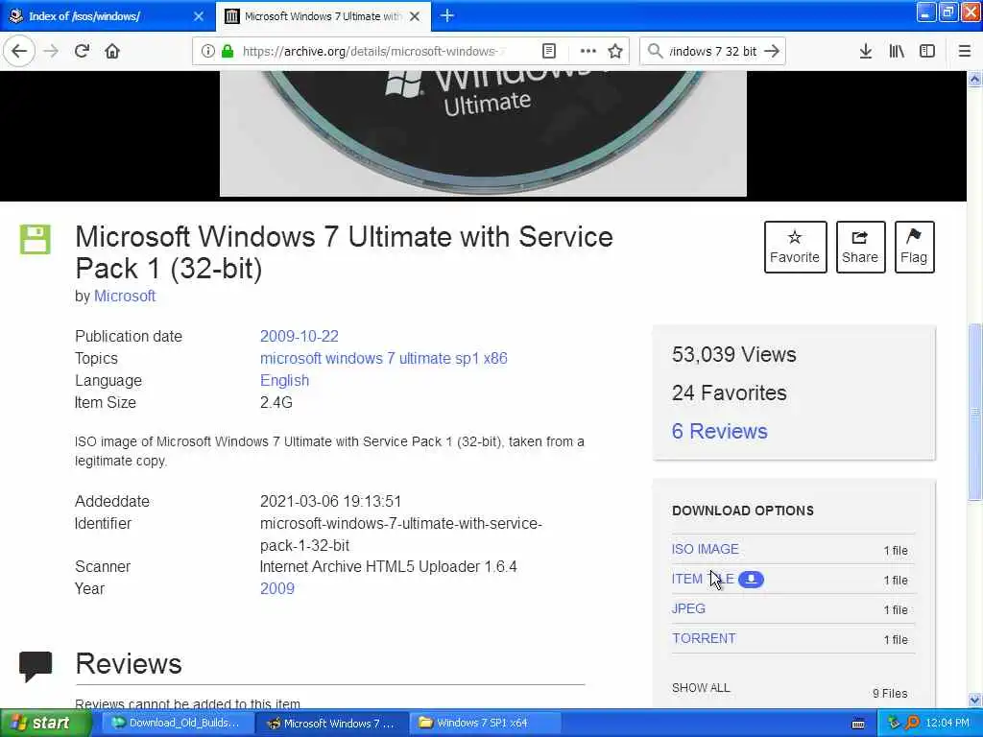Screen dimensions: 983x737
Task: Go back to the previous page
Action: coord(19,51)
